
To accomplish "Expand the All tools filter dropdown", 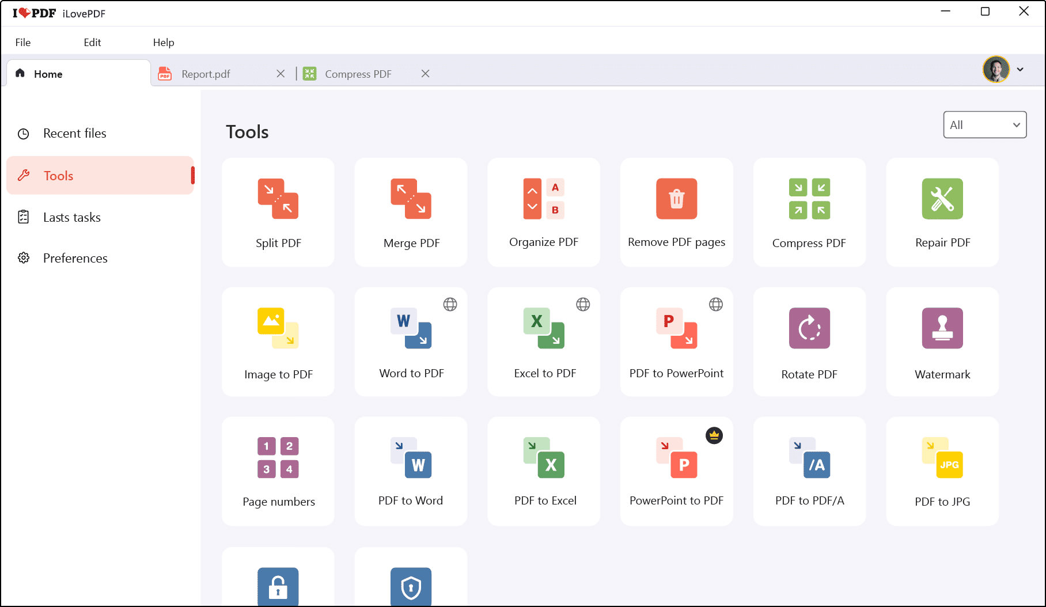I will click(x=985, y=125).
